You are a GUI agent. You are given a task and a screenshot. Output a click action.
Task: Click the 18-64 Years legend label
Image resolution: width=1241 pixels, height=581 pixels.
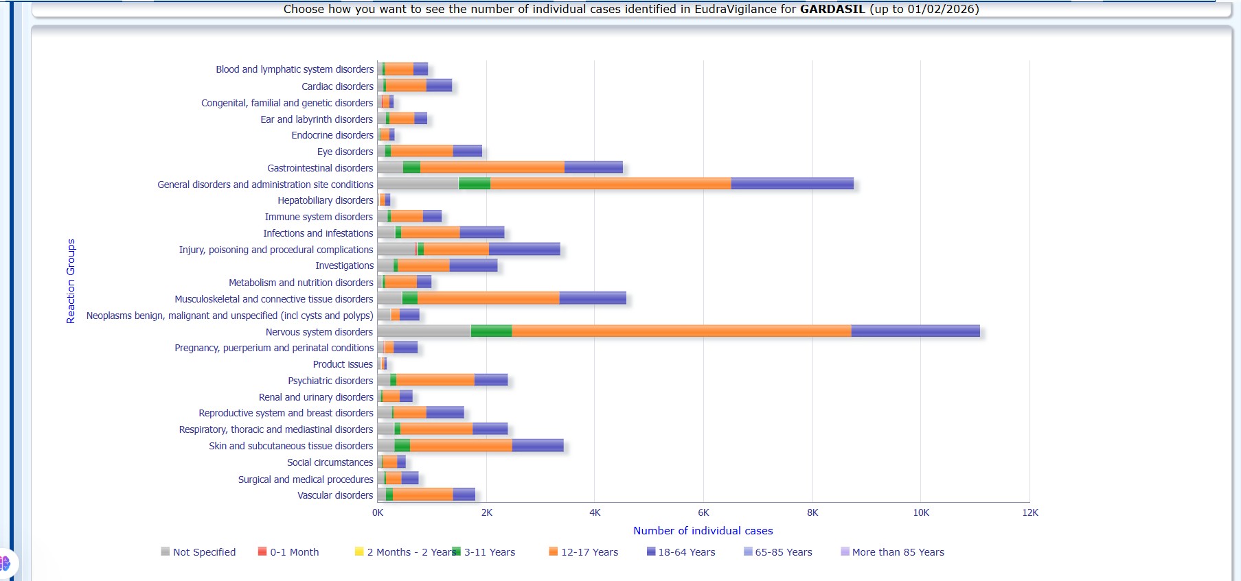[686, 552]
